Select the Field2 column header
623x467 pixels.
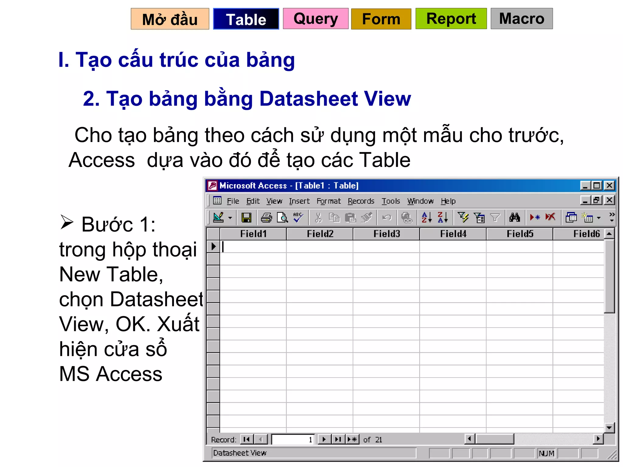tap(320, 234)
